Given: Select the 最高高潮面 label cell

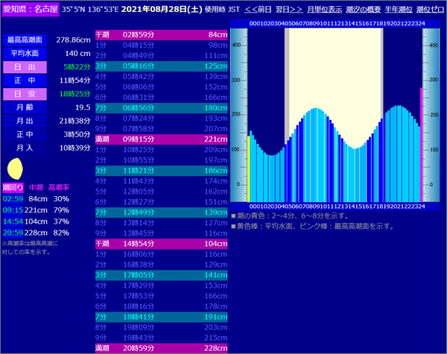Looking at the screenshot, I should pyautogui.click(x=25, y=40).
